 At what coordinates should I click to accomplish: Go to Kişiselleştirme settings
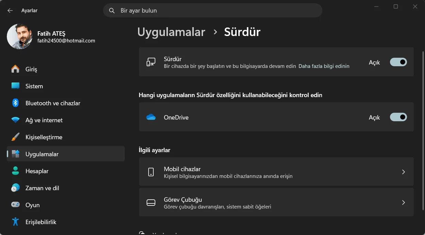tap(66, 137)
